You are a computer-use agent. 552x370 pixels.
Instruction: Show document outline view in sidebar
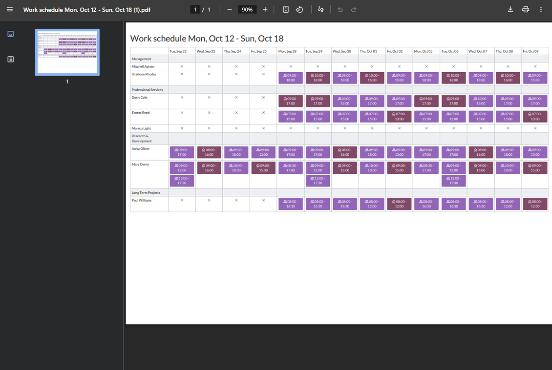click(x=11, y=59)
